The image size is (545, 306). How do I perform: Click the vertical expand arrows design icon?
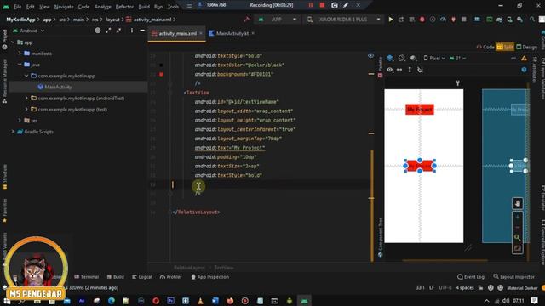point(410,70)
